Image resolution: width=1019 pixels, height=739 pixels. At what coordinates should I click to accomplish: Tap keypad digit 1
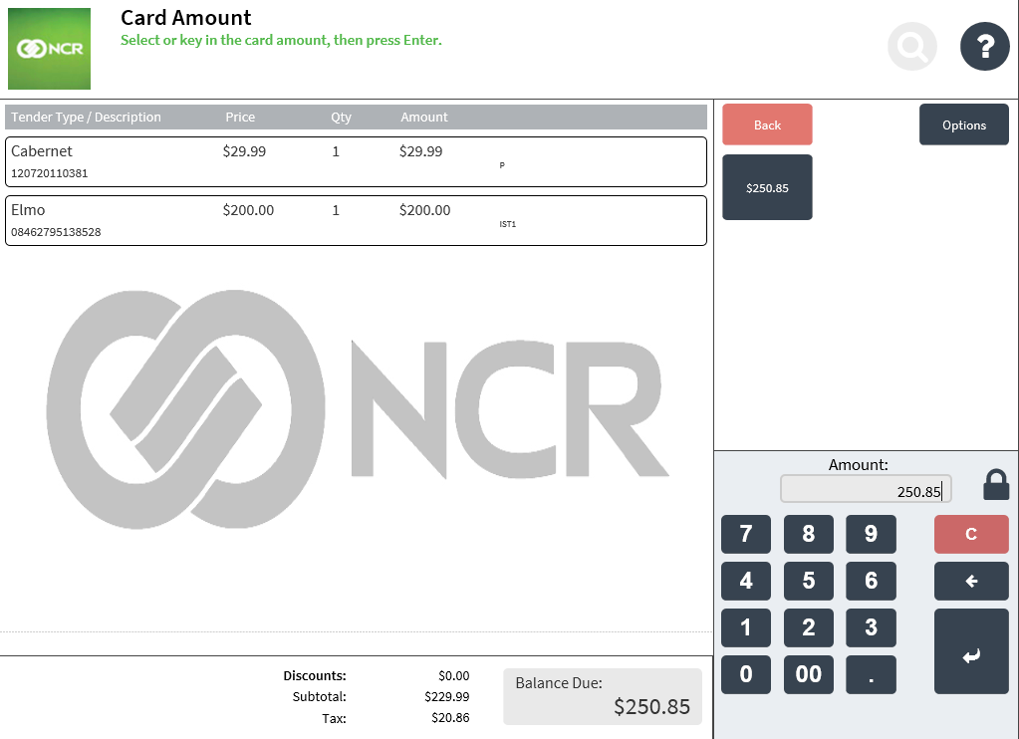[746, 627]
